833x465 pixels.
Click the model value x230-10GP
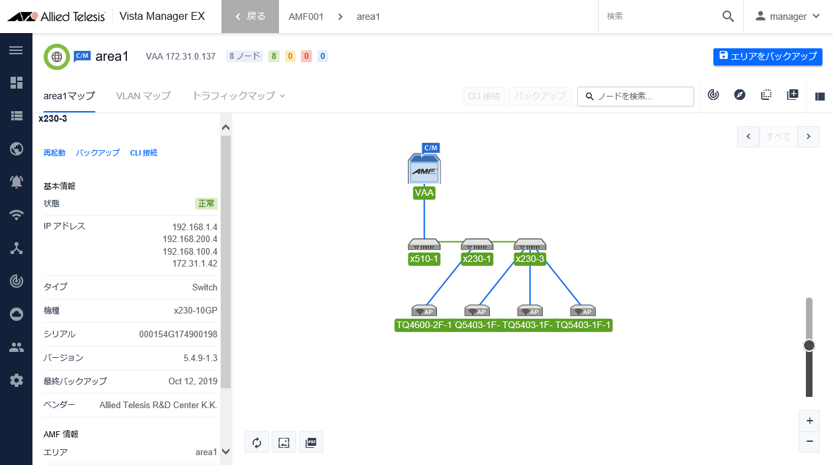pyautogui.click(x=196, y=310)
